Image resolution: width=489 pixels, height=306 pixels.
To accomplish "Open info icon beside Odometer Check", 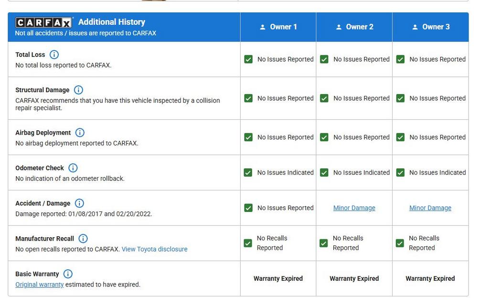I will point(73,168).
